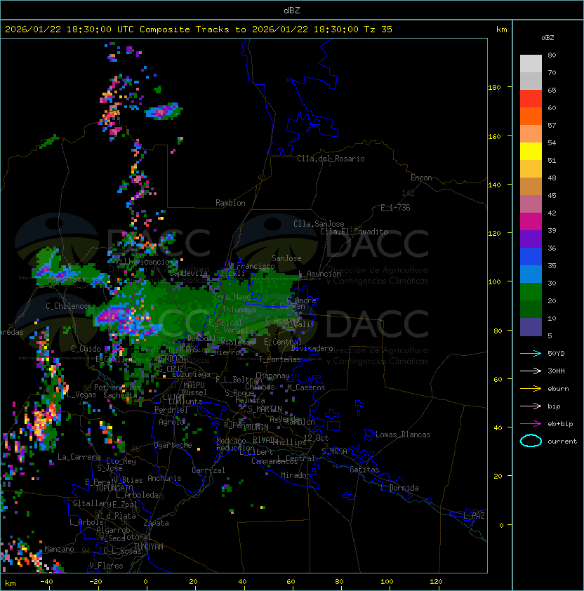Click the 'S_MARTIN' map label

pos(265,409)
